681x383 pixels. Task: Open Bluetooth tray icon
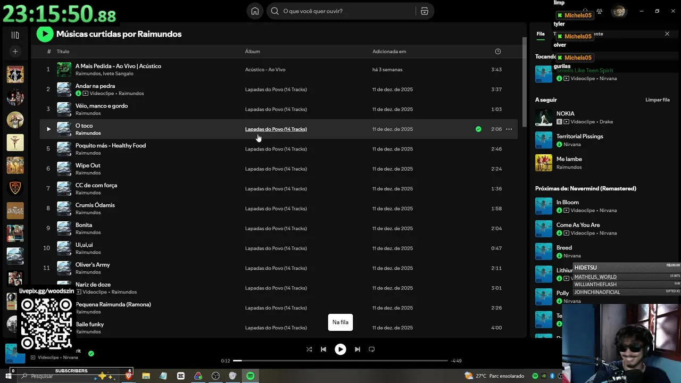pos(552,376)
